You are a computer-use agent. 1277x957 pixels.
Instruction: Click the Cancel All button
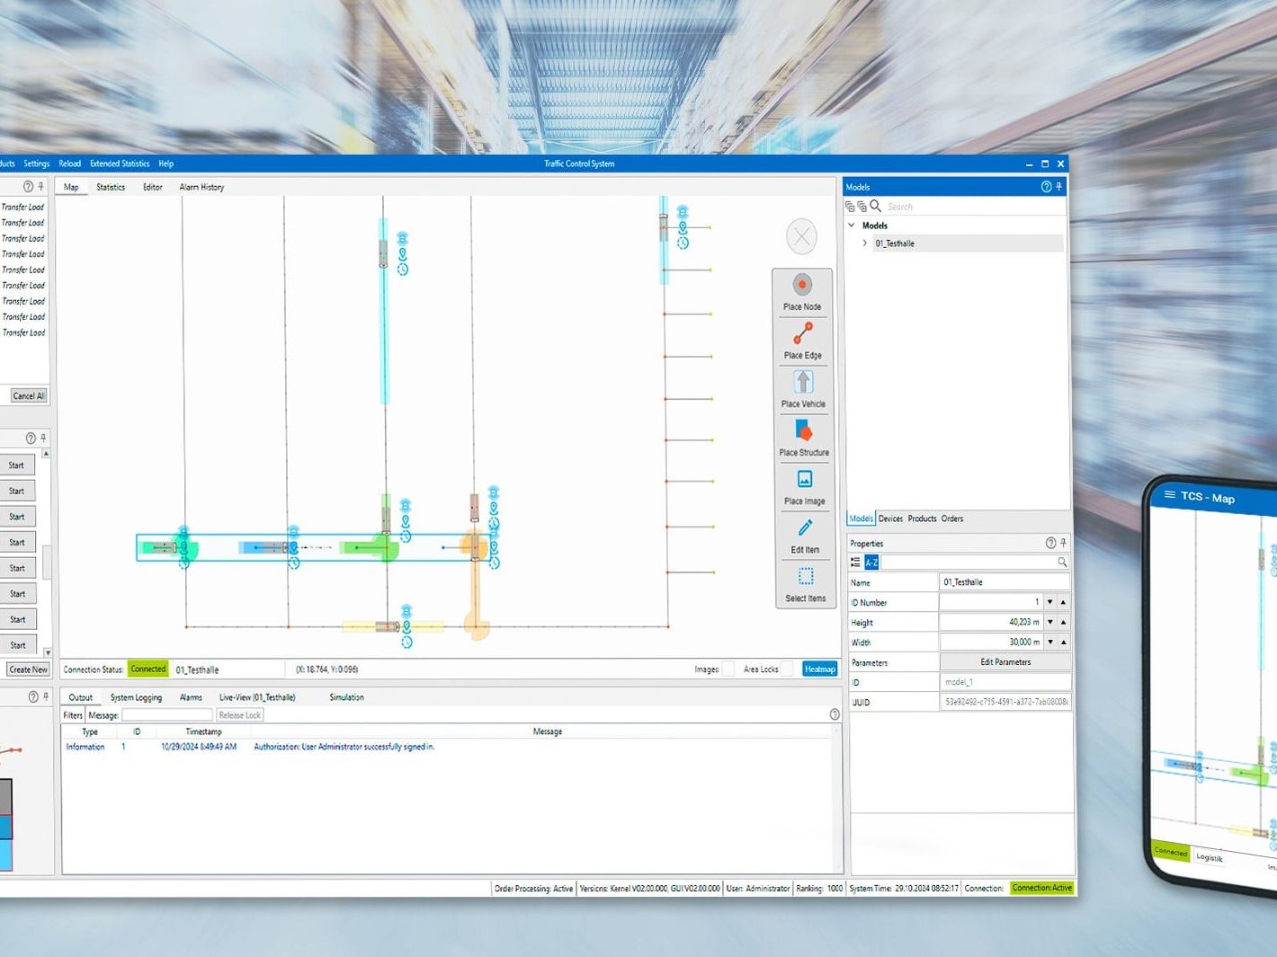[29, 395]
